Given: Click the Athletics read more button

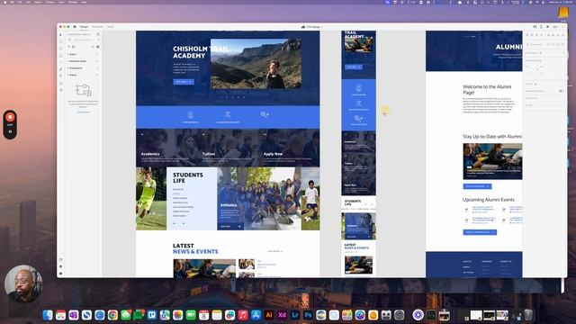Looking at the screenshot, I should tap(230, 226).
